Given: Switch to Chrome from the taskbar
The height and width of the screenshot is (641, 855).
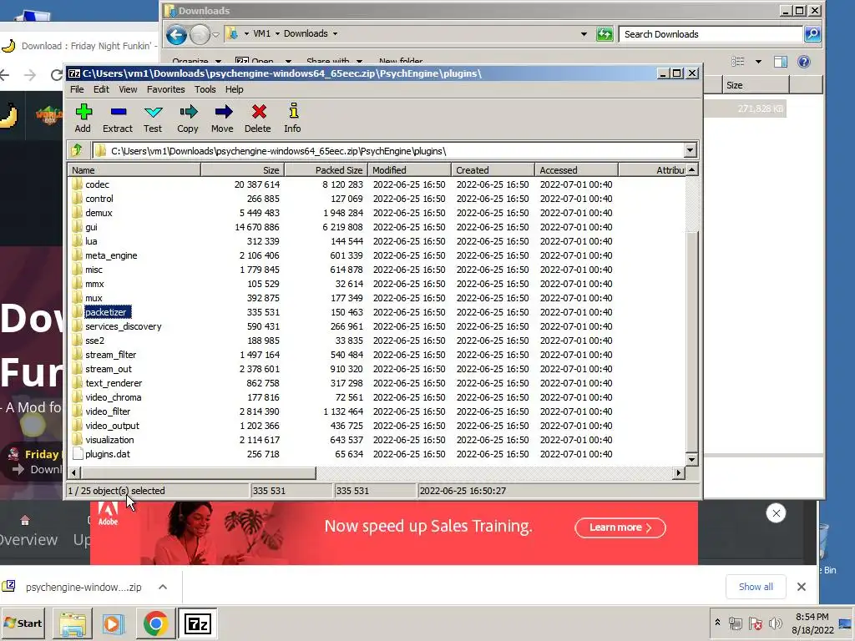Looking at the screenshot, I should 155,623.
